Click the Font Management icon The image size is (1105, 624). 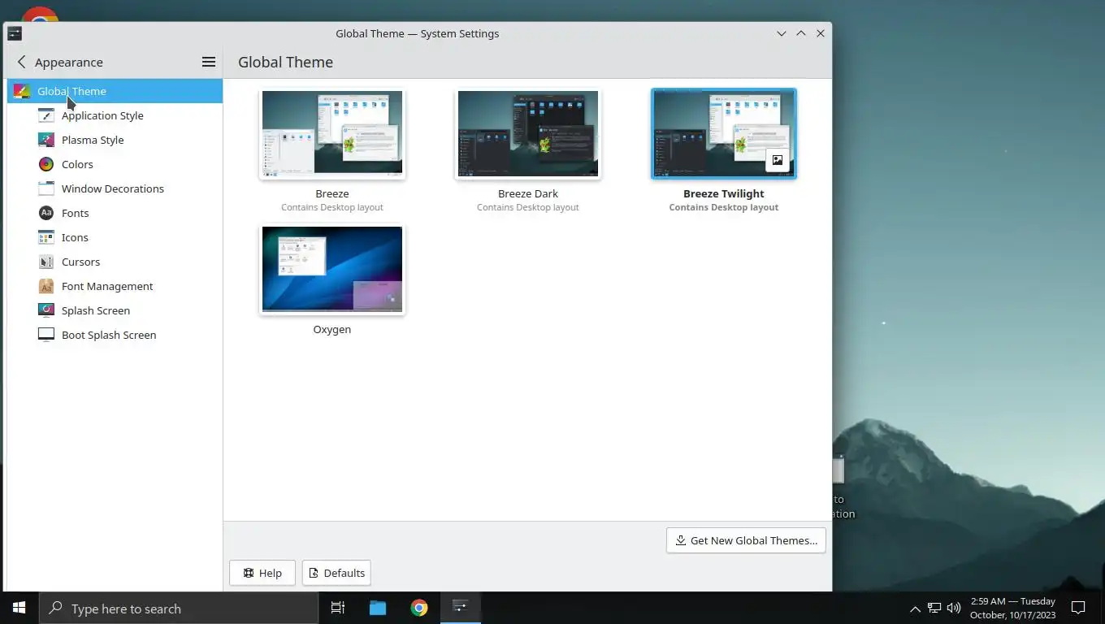tap(46, 286)
